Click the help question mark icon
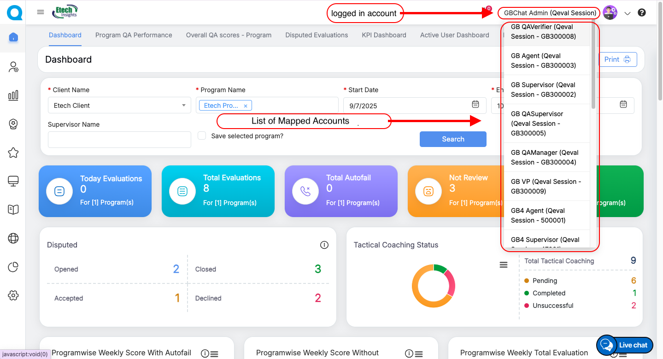The width and height of the screenshot is (663, 359). [642, 12]
